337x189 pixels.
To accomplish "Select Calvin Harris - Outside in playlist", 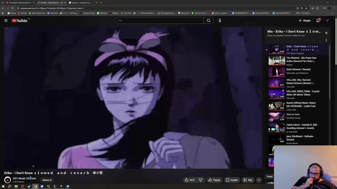I will (298, 128).
